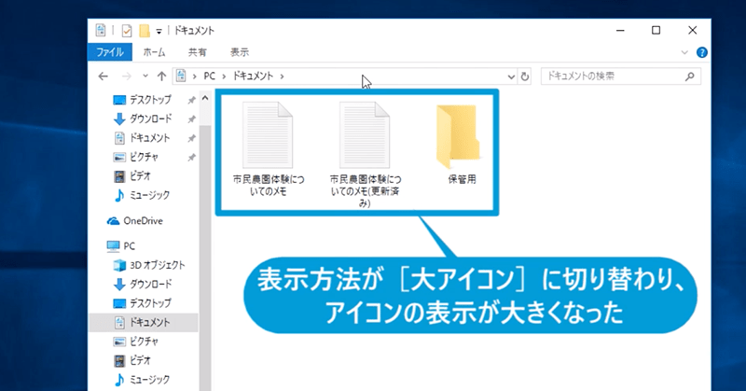Select OneDrive in the navigation pane

point(134,221)
